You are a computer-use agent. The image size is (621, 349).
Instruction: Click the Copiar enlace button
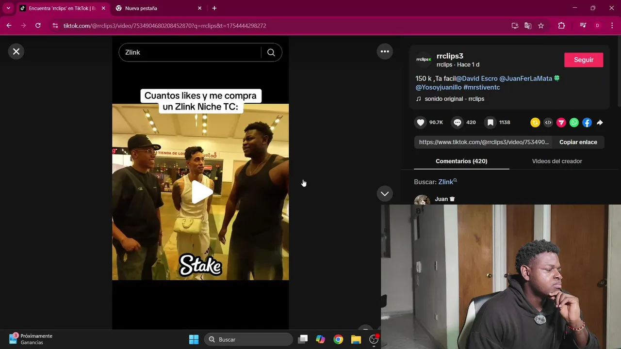coord(578,142)
